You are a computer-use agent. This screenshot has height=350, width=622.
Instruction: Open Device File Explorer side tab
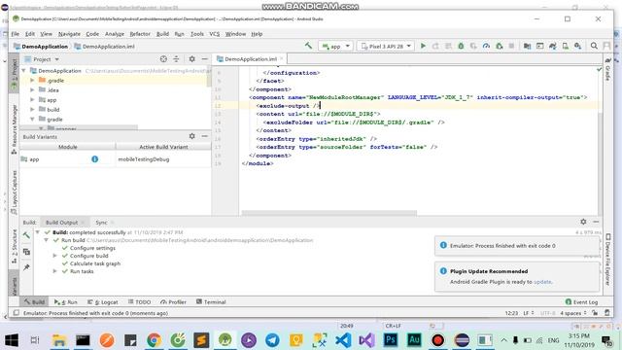tap(607, 260)
